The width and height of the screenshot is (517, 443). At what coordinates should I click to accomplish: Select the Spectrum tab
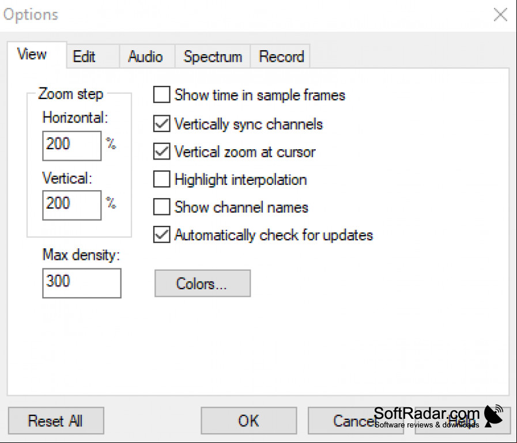pyautogui.click(x=213, y=56)
